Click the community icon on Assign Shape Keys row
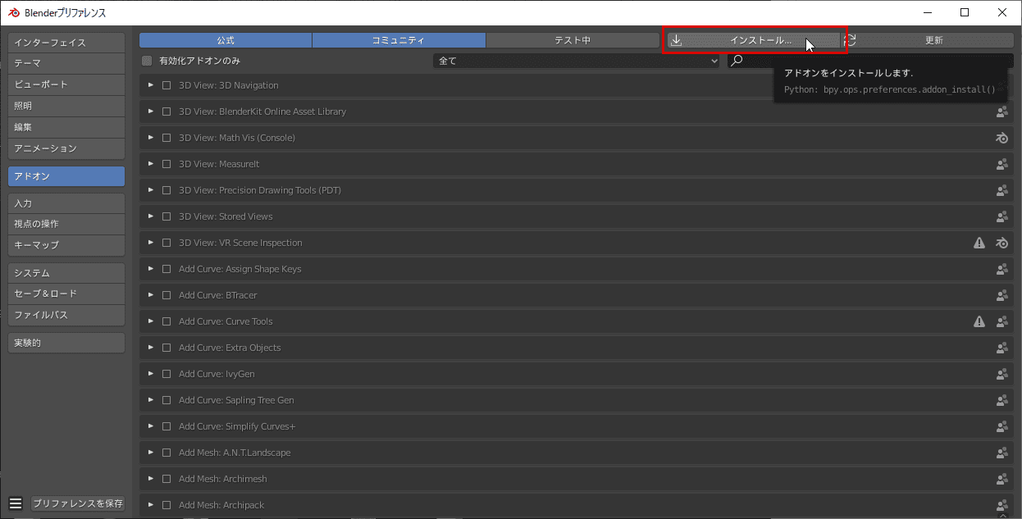 1001,269
